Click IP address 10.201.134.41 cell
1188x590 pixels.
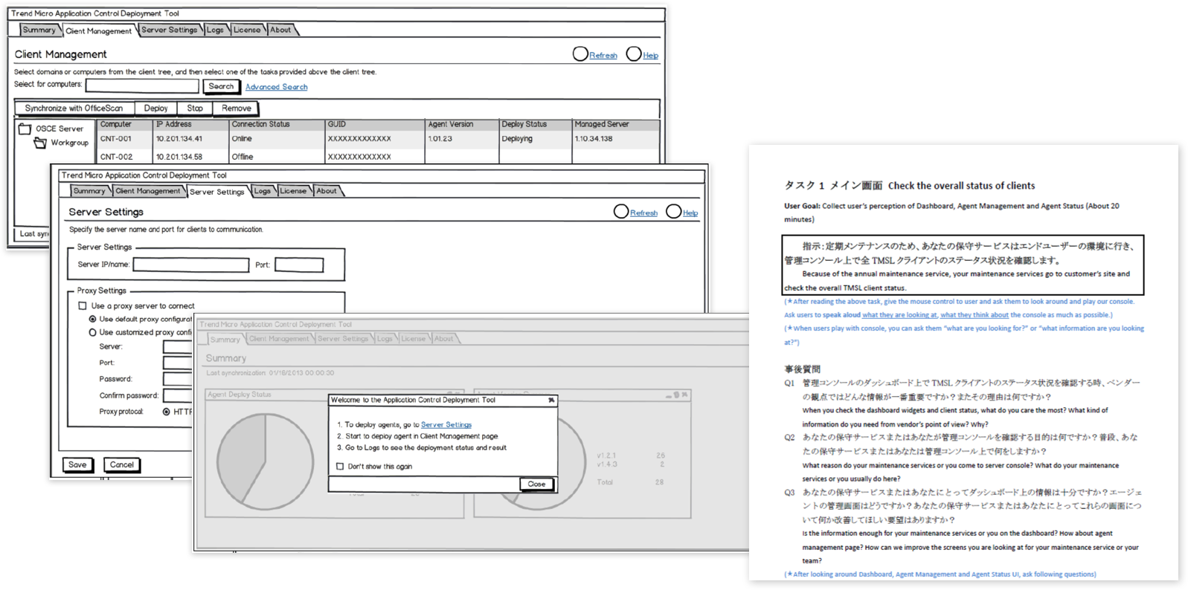coord(179,139)
